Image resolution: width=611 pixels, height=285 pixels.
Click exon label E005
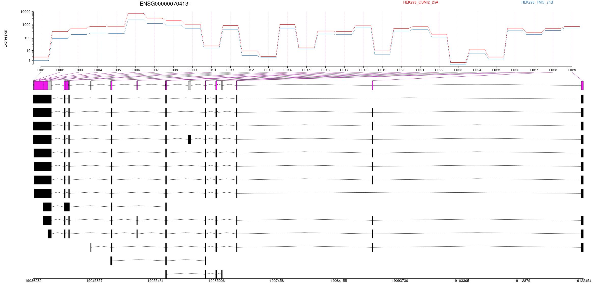117,70
